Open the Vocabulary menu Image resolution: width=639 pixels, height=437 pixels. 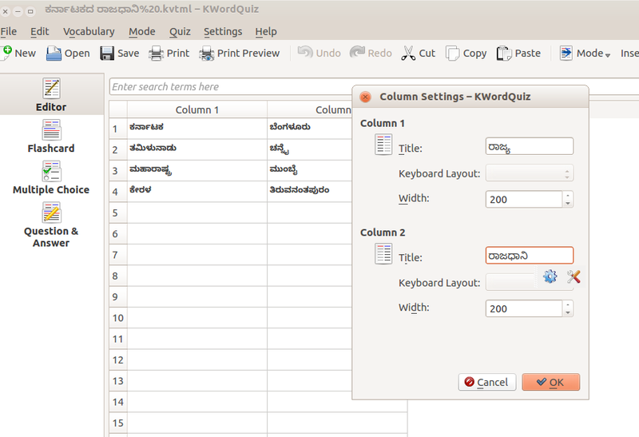tap(89, 31)
